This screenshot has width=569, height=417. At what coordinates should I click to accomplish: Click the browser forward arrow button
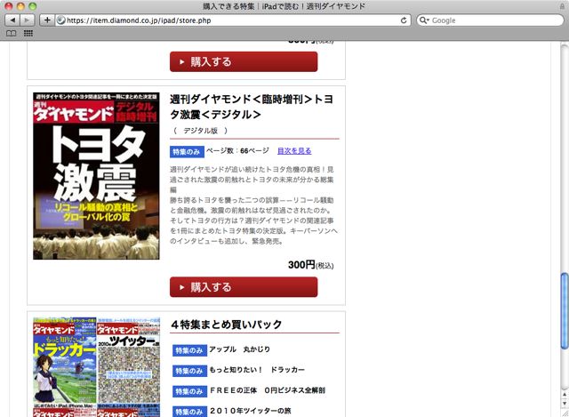[27, 20]
